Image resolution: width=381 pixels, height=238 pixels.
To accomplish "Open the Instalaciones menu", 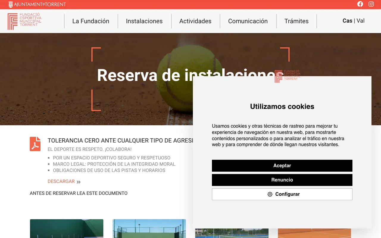I will pos(144,21).
